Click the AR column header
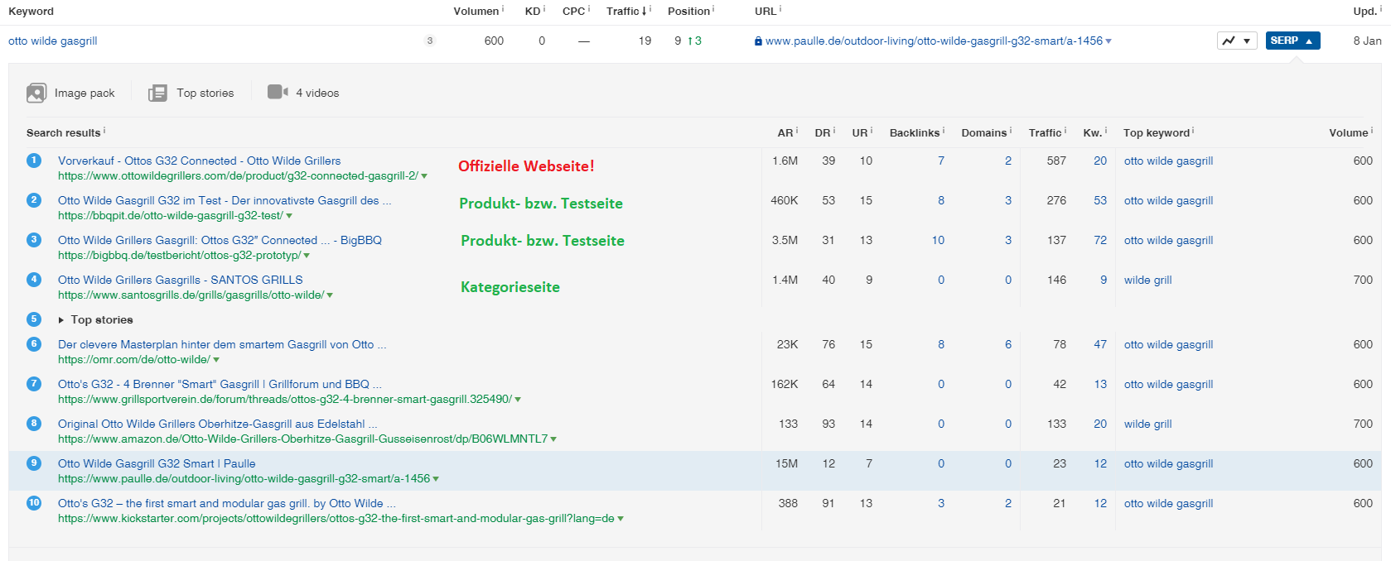The height and width of the screenshot is (561, 1391). [x=785, y=132]
